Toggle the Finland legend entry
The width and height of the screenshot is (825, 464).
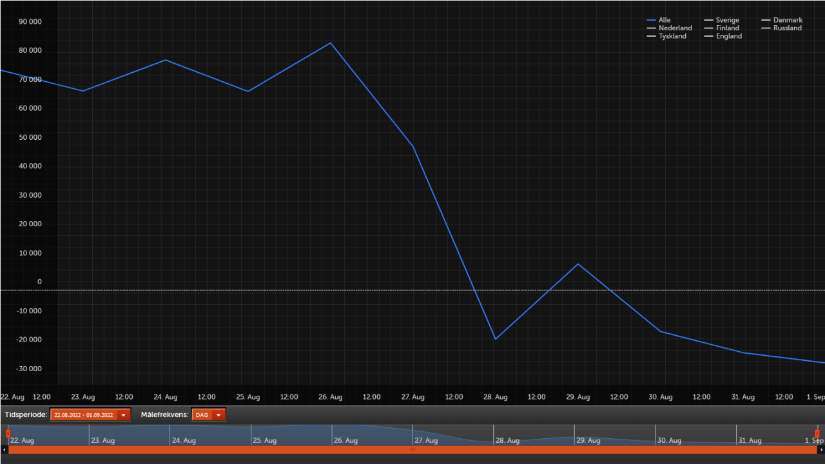[722, 28]
